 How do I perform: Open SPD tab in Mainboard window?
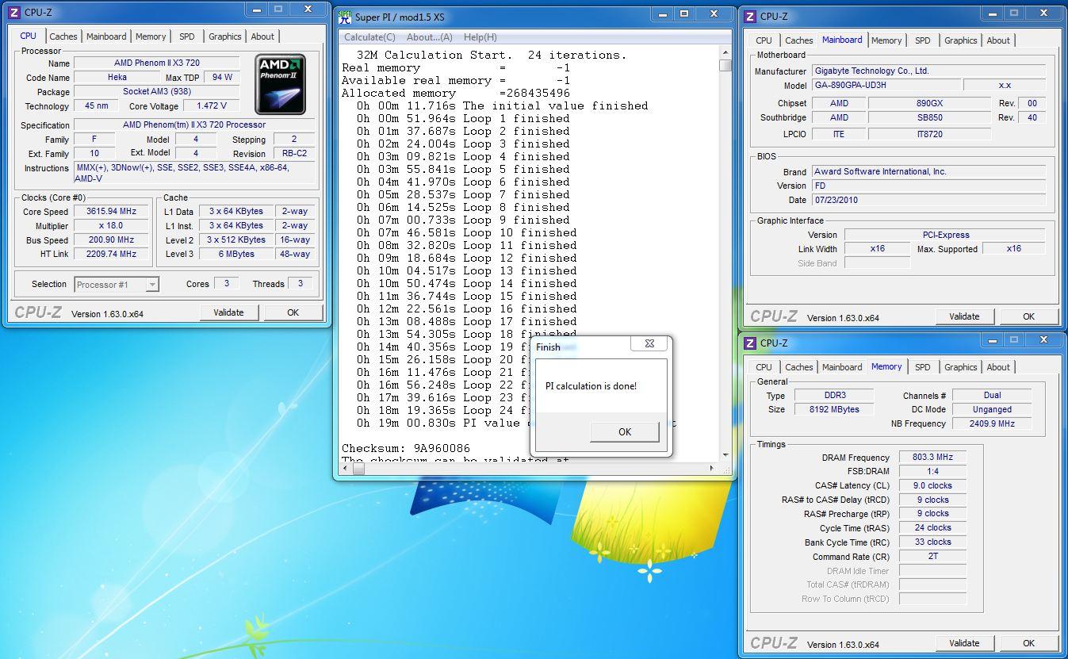[922, 40]
